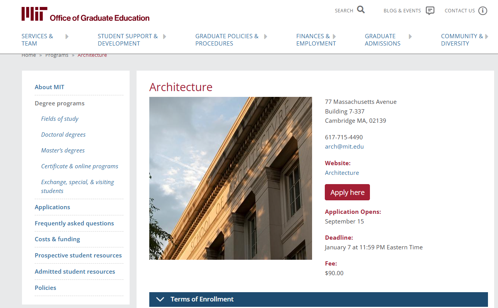Open Exchange, special, & visiting students
Image resolution: width=498 pixels, height=308 pixels.
78,186
